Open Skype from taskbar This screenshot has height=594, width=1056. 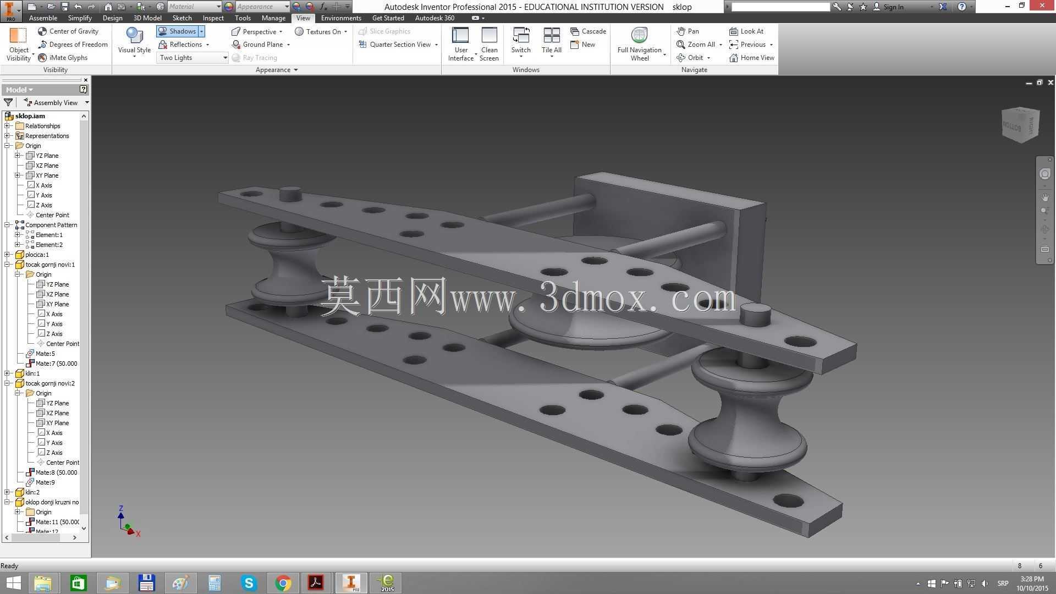[x=249, y=583]
